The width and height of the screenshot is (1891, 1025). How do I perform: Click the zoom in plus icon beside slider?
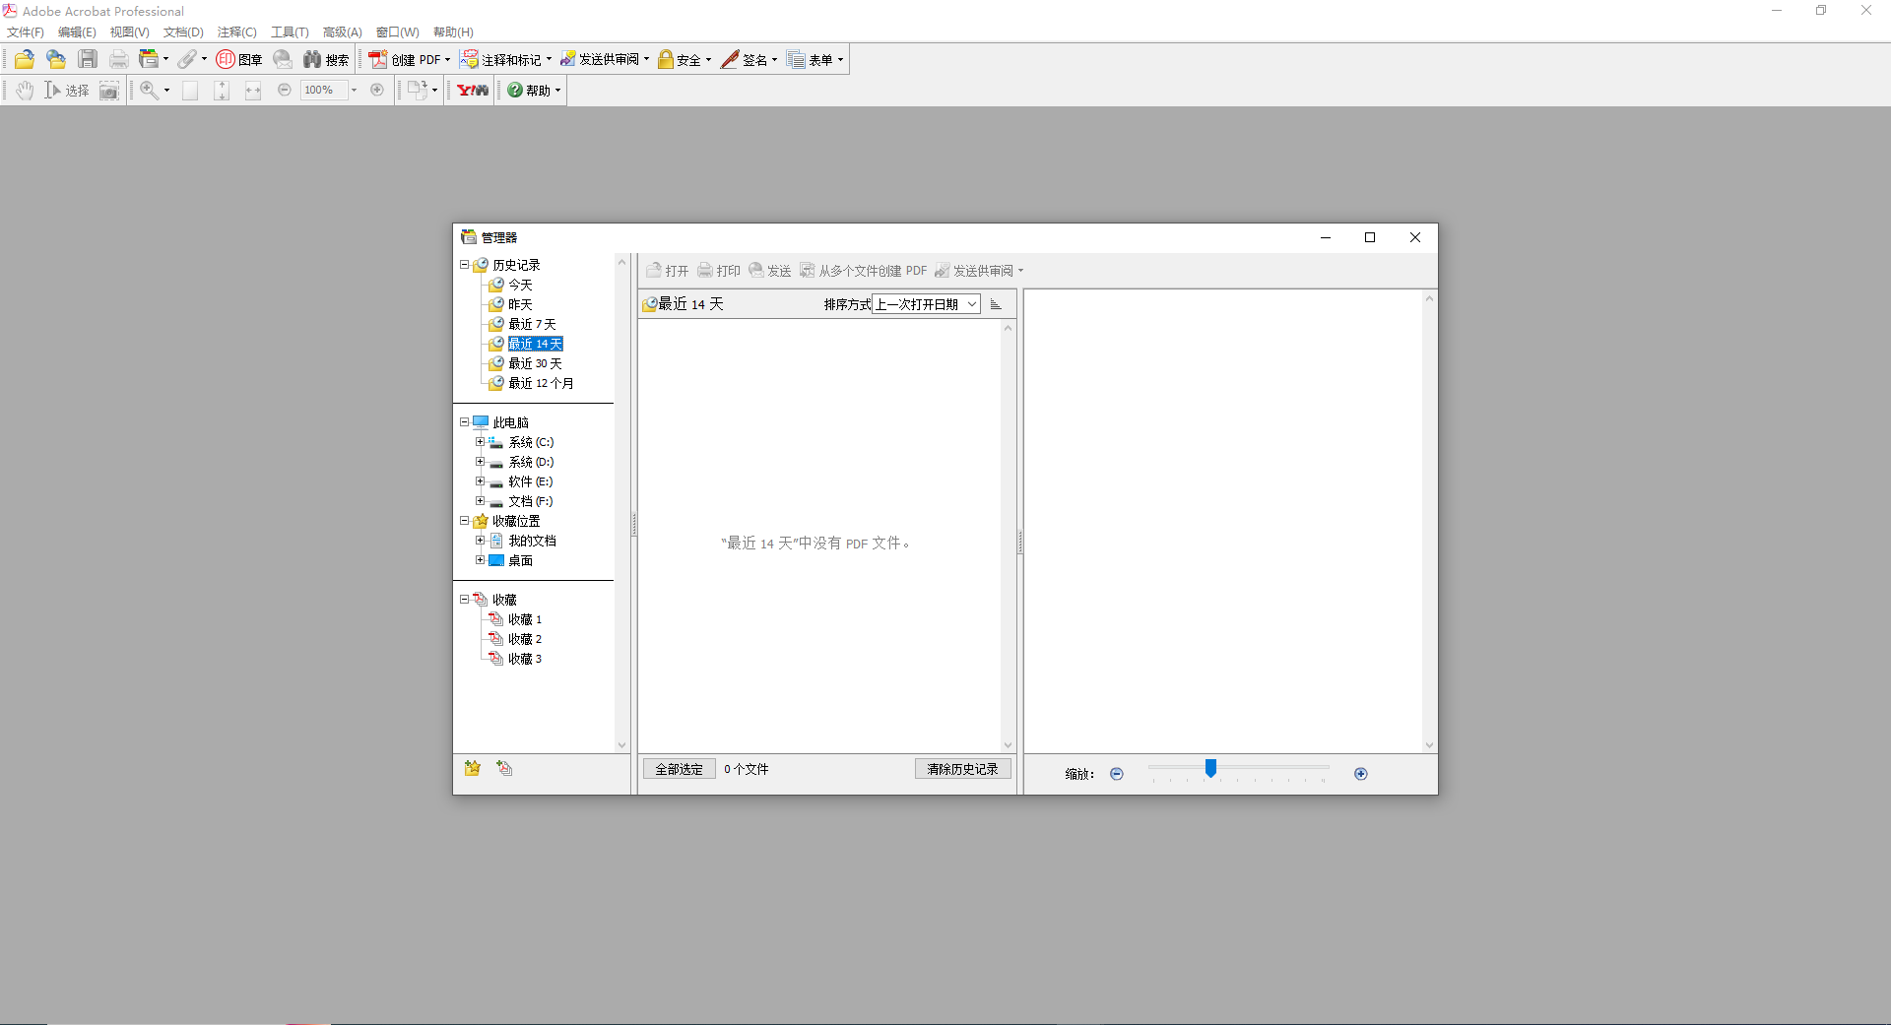1360,774
